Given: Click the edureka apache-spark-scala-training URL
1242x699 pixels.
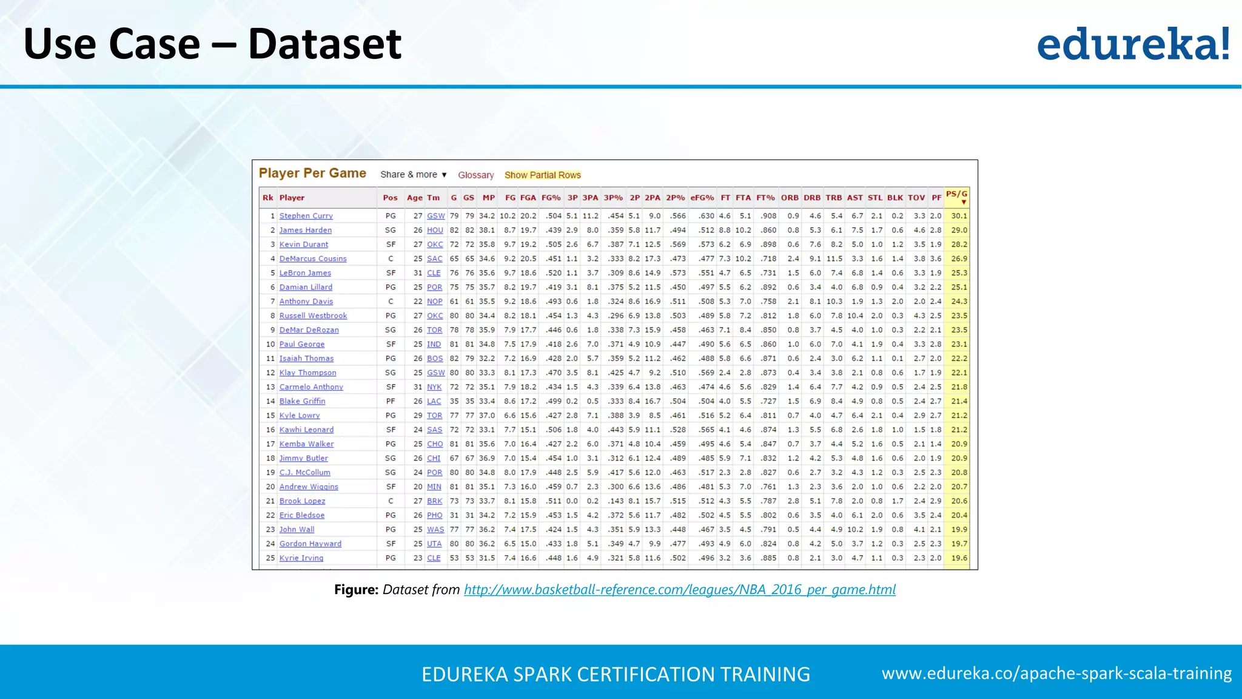Looking at the screenshot, I should [x=1056, y=673].
